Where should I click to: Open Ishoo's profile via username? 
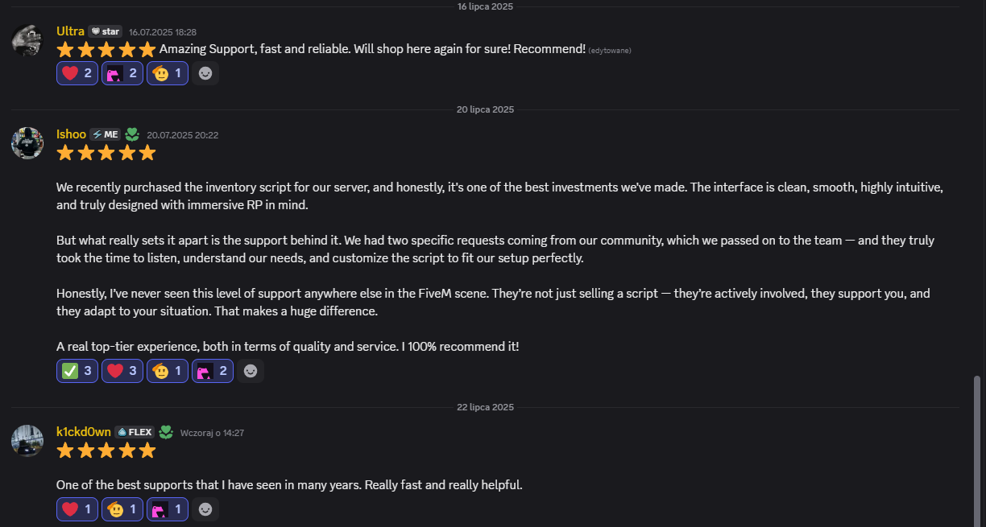click(x=71, y=134)
